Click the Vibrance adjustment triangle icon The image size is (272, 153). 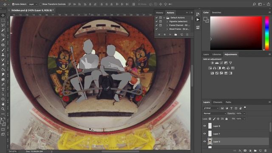coord(230,63)
